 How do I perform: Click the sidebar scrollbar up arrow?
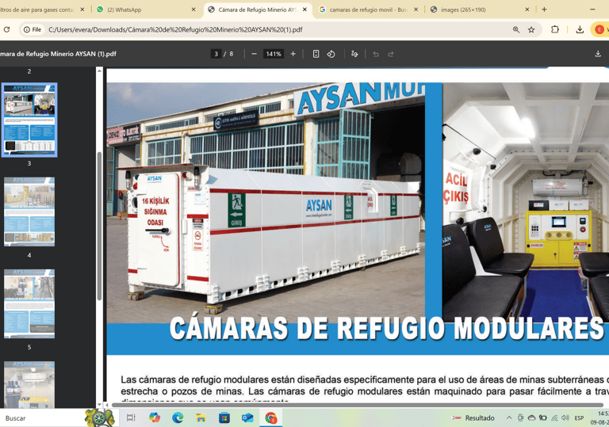99,71
